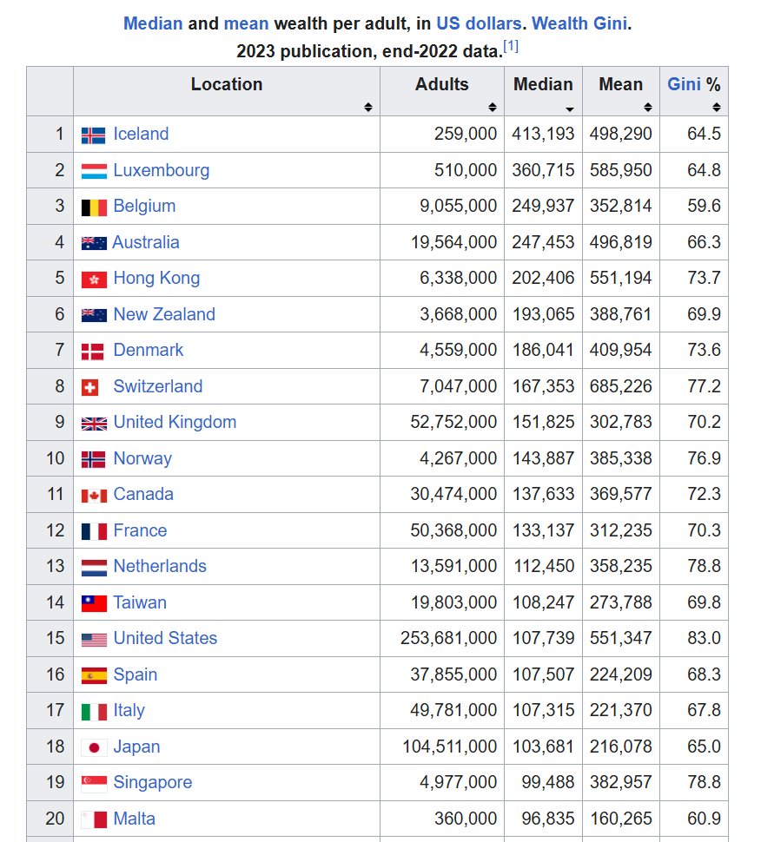Click Malta's median value 96,835
Viewport: 761px width, 842px height.
[548, 819]
